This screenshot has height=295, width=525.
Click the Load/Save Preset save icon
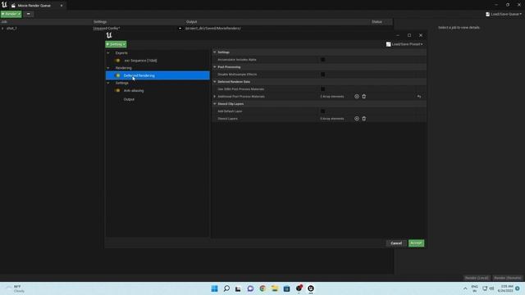[388, 44]
